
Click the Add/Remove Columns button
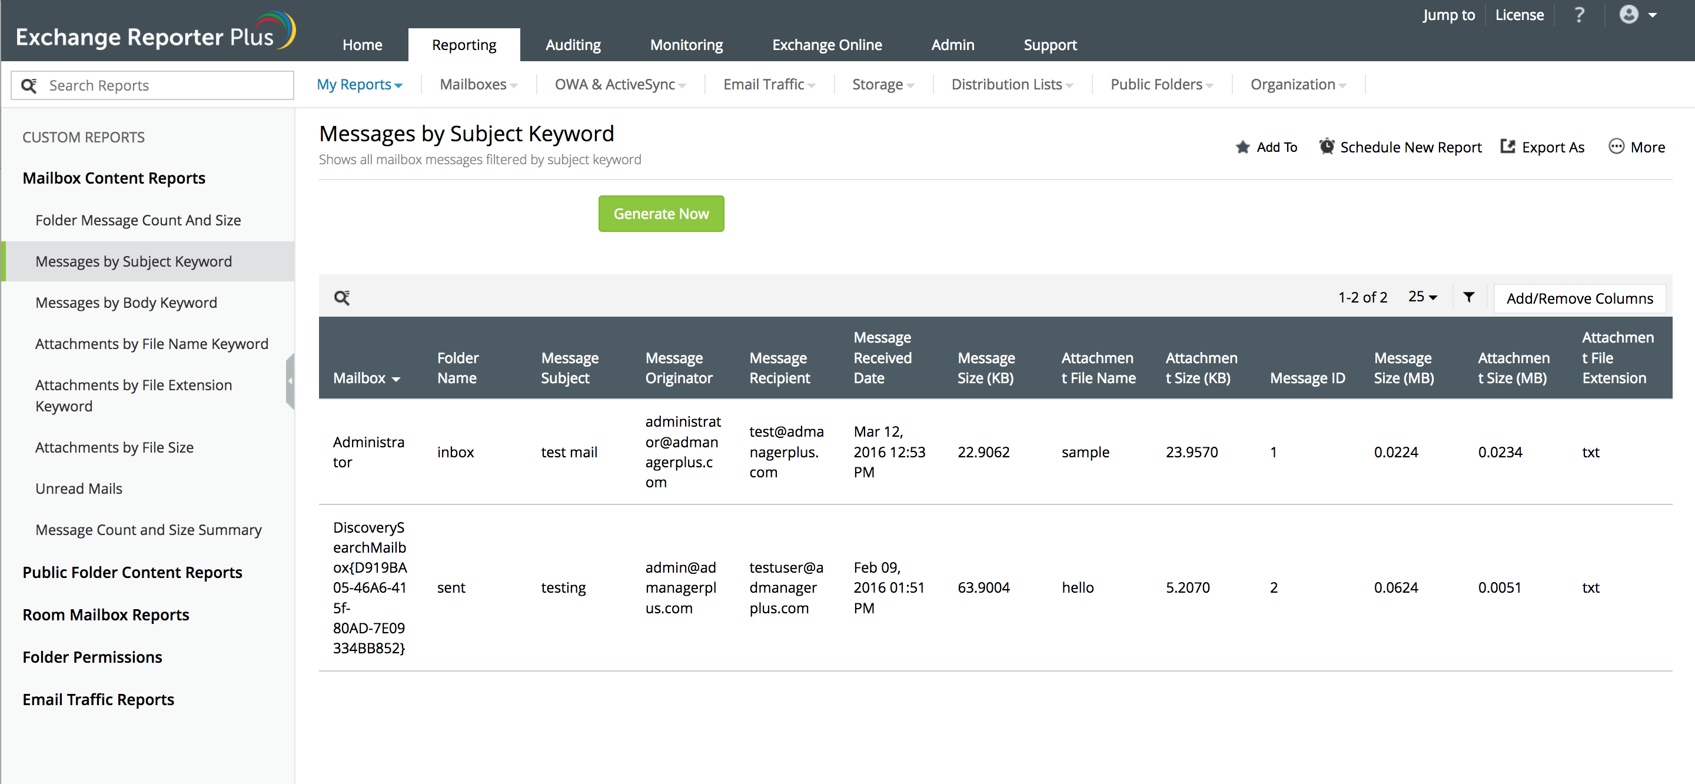[1579, 298]
